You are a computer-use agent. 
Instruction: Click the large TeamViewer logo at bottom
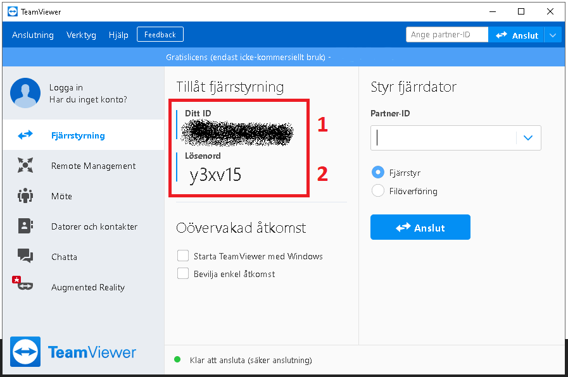73,352
